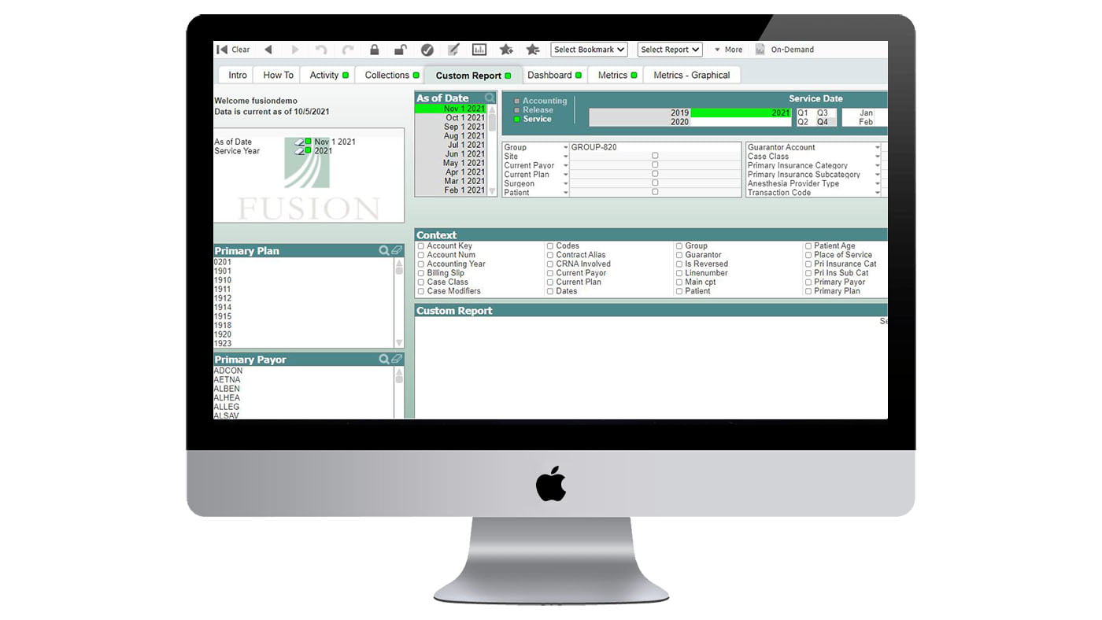Open the Select Bookmark dropdown

tap(589, 50)
